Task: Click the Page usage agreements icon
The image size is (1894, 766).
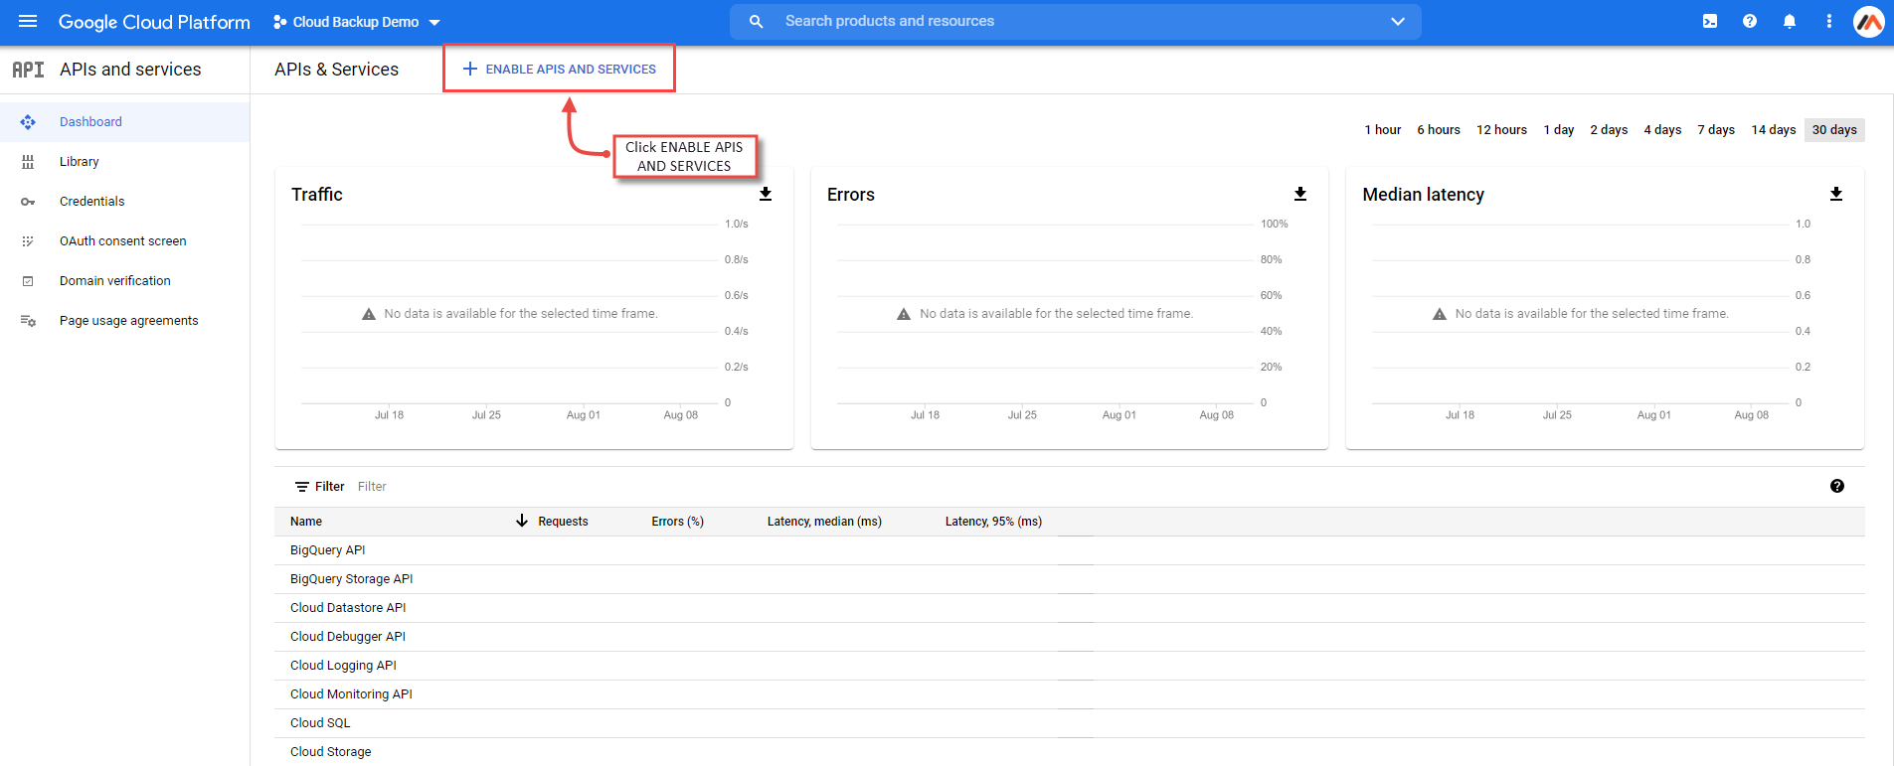Action: [28, 321]
